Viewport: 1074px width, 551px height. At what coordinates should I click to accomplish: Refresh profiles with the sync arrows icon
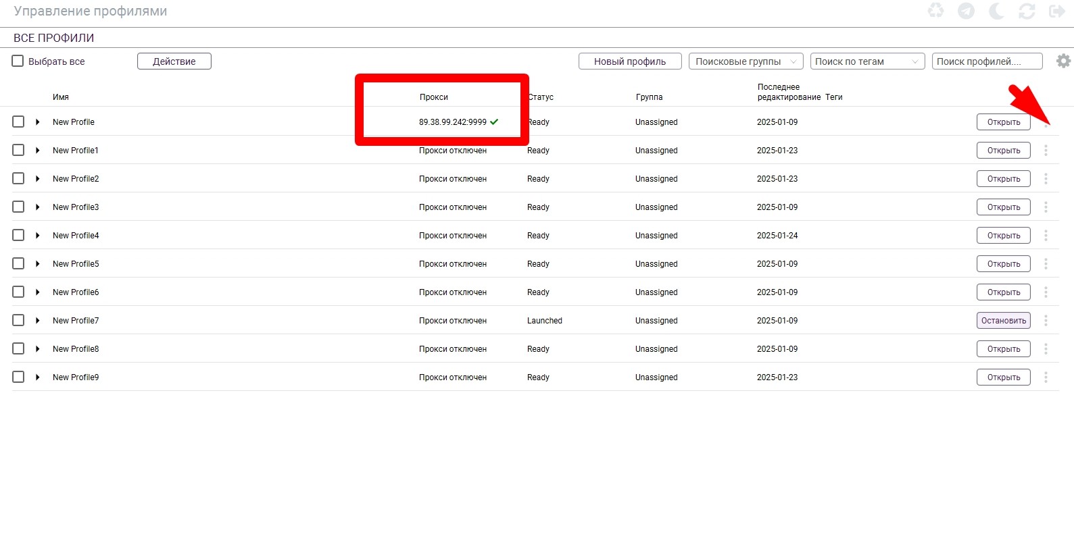pyautogui.click(x=1027, y=11)
